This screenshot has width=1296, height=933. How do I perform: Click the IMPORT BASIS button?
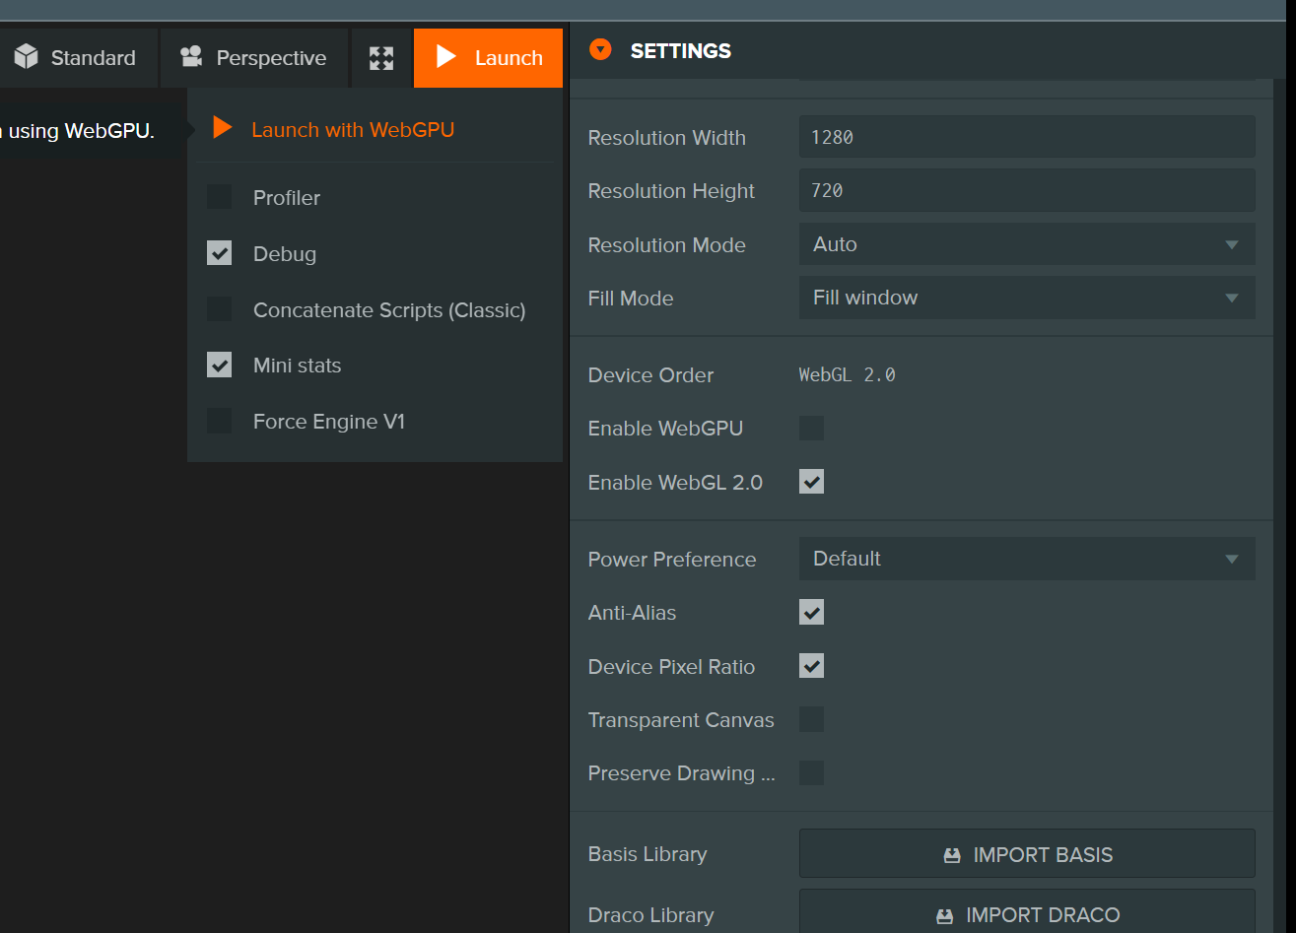(x=1027, y=854)
